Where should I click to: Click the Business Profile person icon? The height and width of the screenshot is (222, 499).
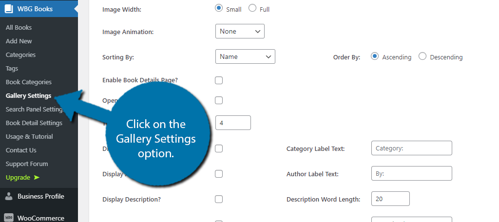pos(9,196)
